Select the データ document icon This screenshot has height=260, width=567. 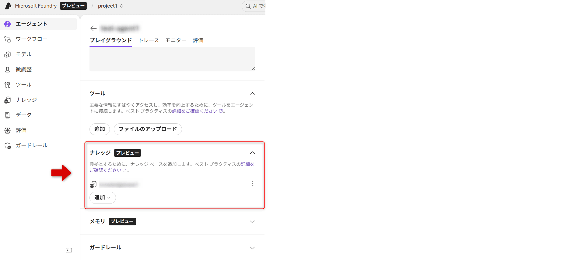(x=8, y=115)
